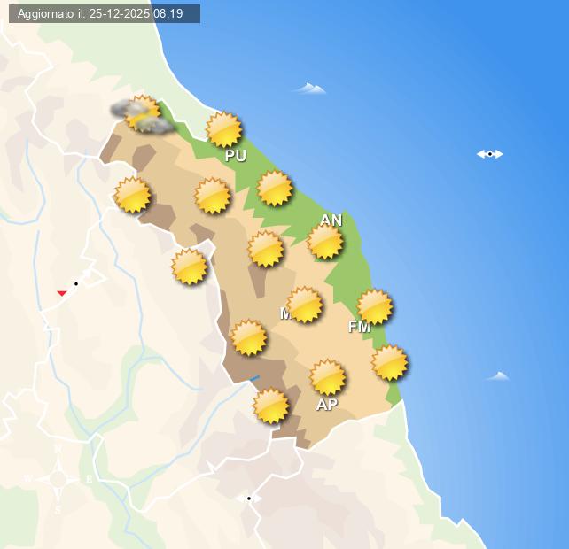Select the PU province label
Screen dimensions: 569x549
point(236,156)
